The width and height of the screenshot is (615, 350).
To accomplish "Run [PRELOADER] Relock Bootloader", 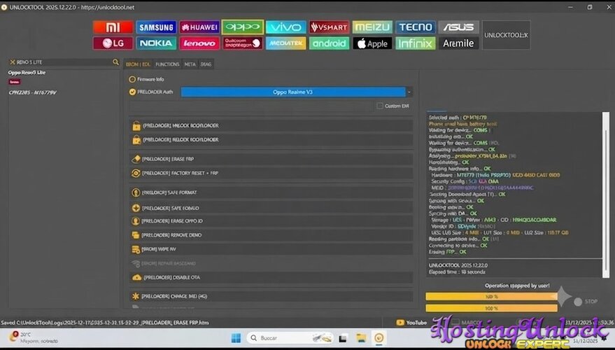I will tap(271, 140).
